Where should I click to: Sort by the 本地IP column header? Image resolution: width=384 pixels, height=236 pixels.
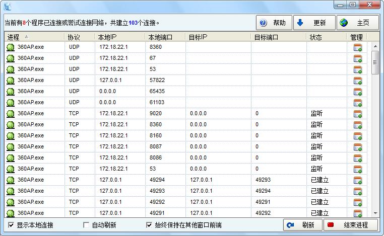(120, 37)
